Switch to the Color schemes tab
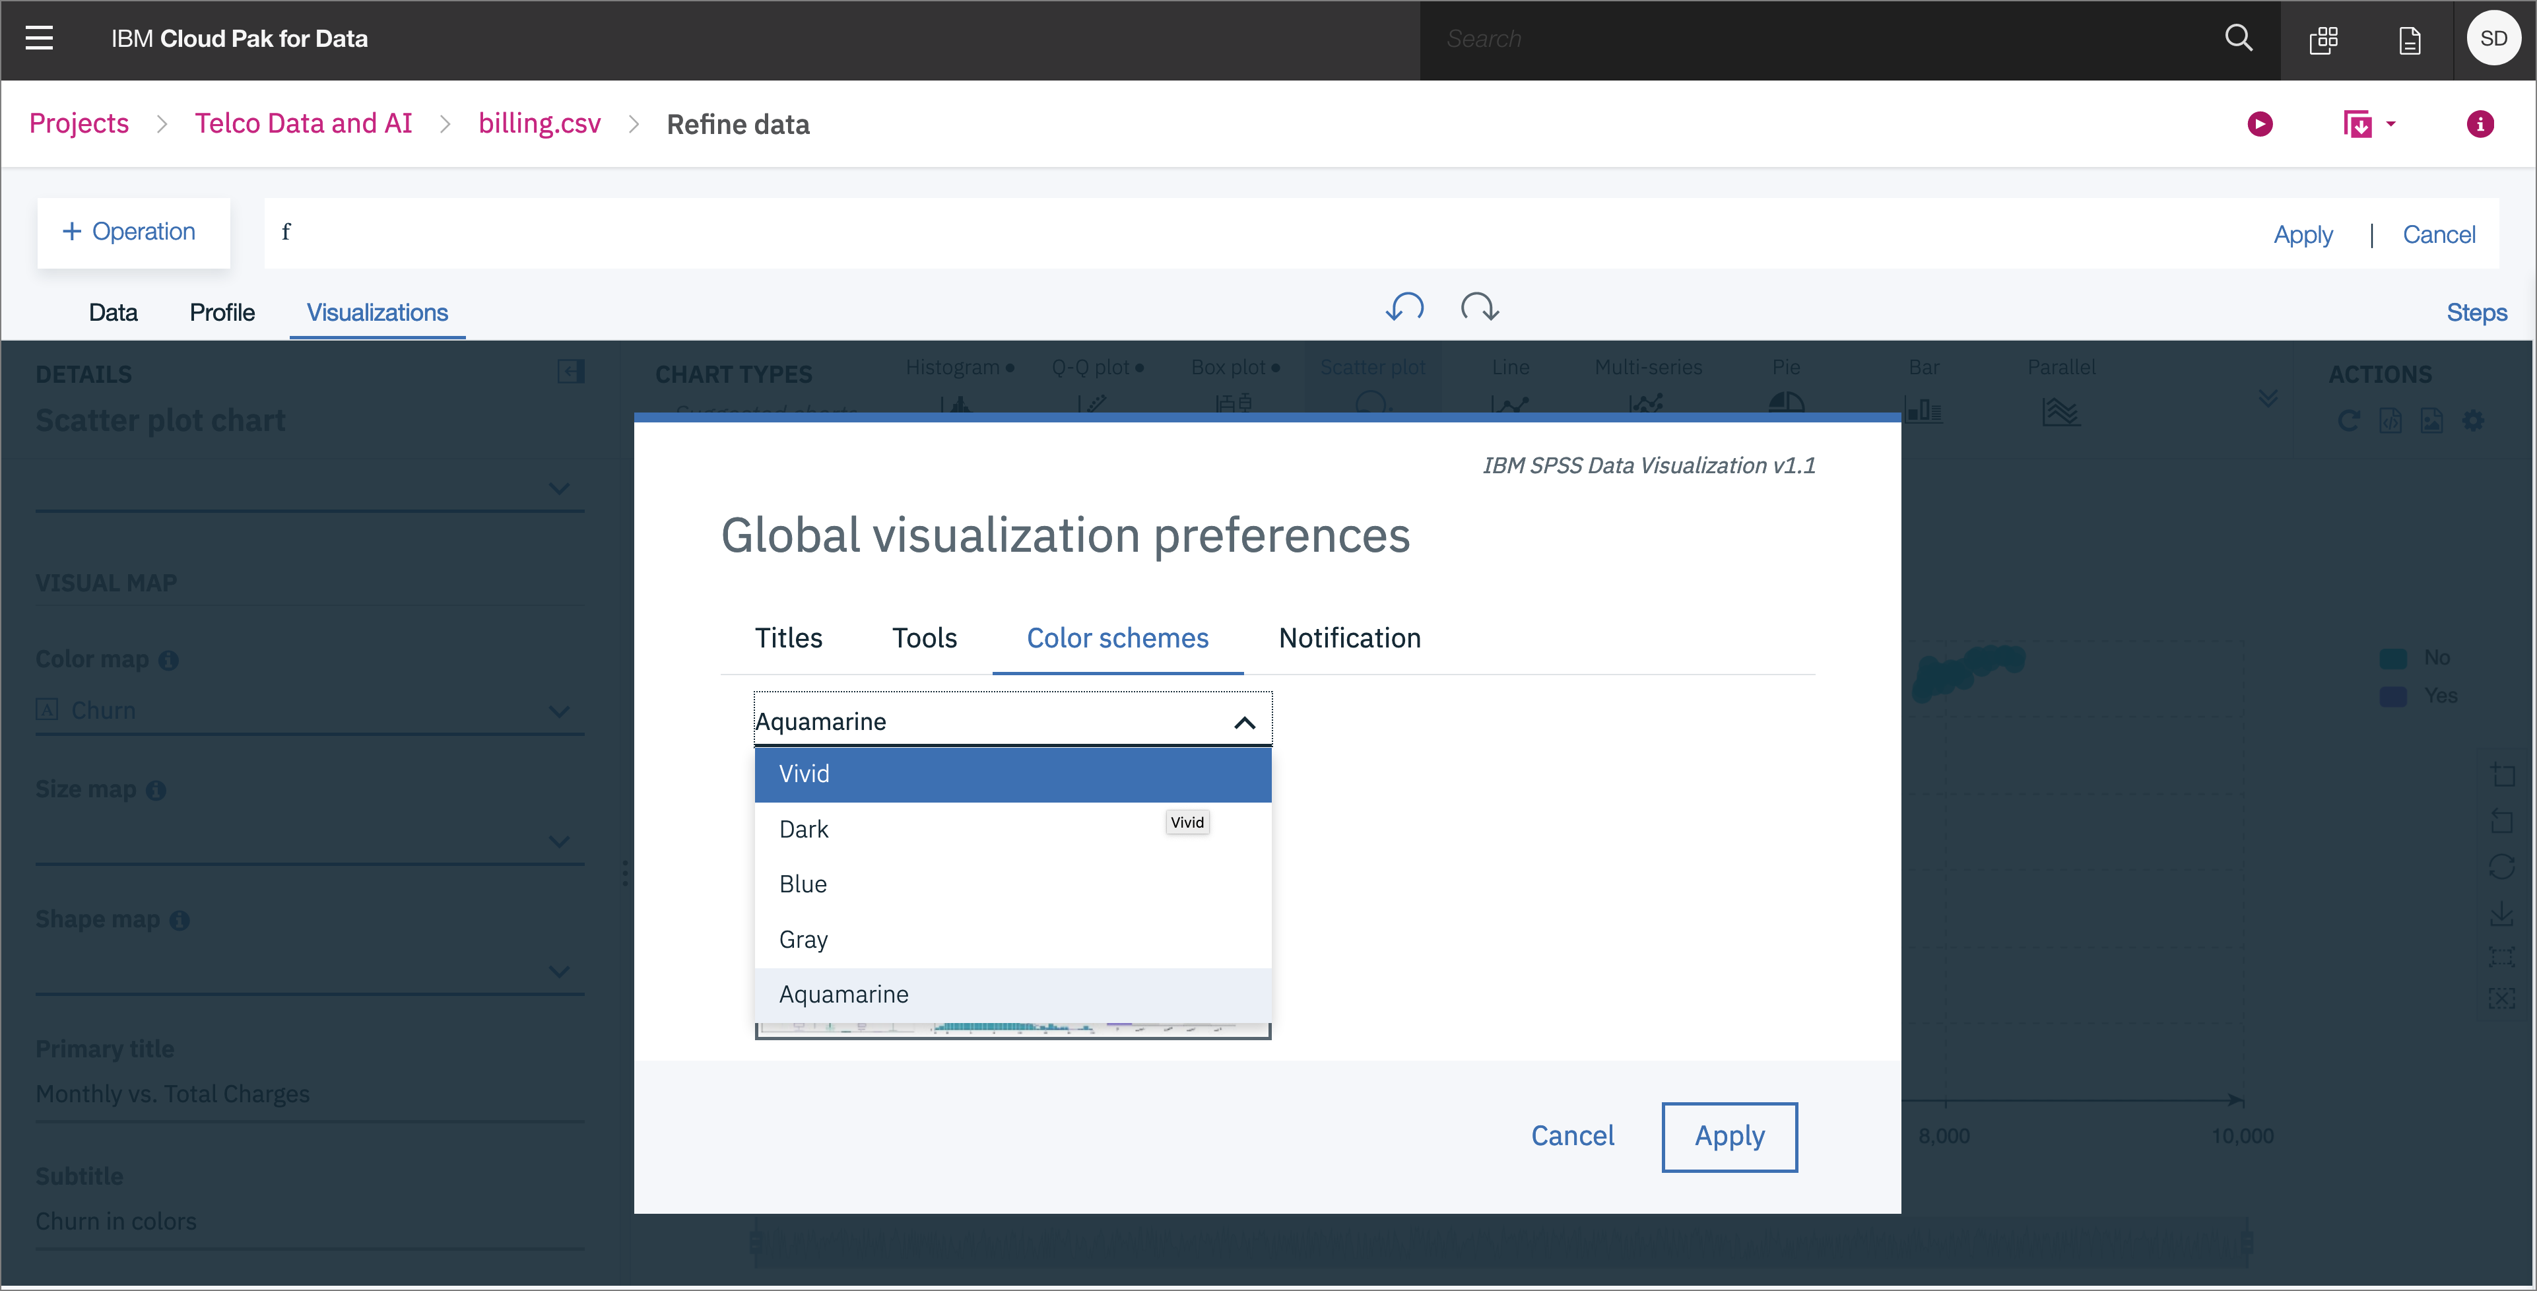Image resolution: width=2537 pixels, height=1291 pixels. tap(1117, 638)
